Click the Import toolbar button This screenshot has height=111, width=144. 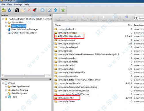point(114,19)
